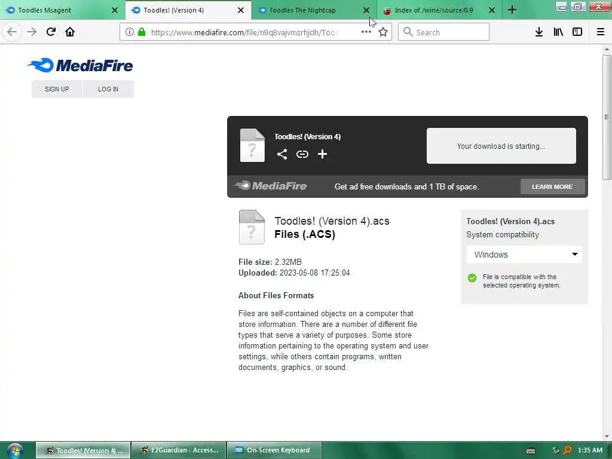
Task: Go forward with the forward arrow
Action: [32, 32]
